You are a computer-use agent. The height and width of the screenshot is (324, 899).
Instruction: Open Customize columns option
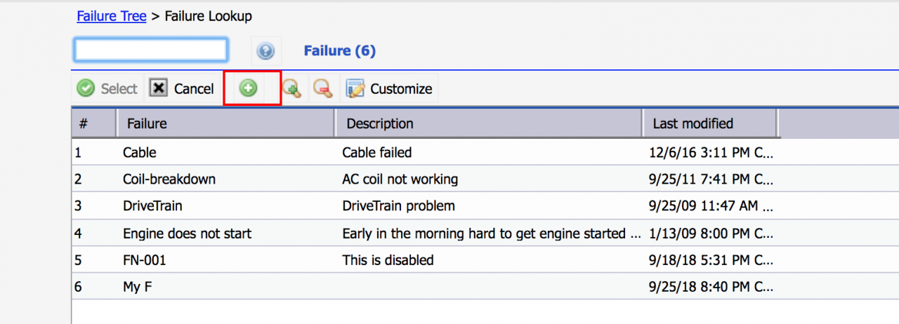(x=390, y=88)
